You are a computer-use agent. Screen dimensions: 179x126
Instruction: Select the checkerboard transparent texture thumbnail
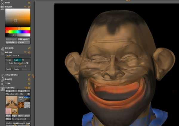27,105
